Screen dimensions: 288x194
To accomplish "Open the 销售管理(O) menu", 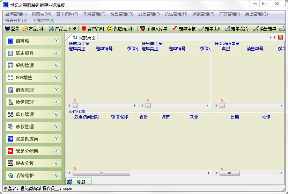I will point(121,14).
